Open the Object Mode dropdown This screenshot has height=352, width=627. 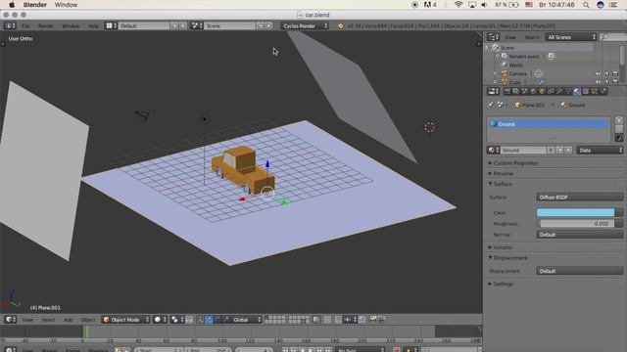pos(126,320)
